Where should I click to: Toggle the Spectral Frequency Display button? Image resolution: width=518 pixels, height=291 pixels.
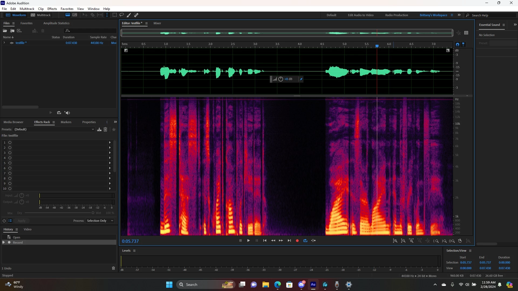pos(68,15)
